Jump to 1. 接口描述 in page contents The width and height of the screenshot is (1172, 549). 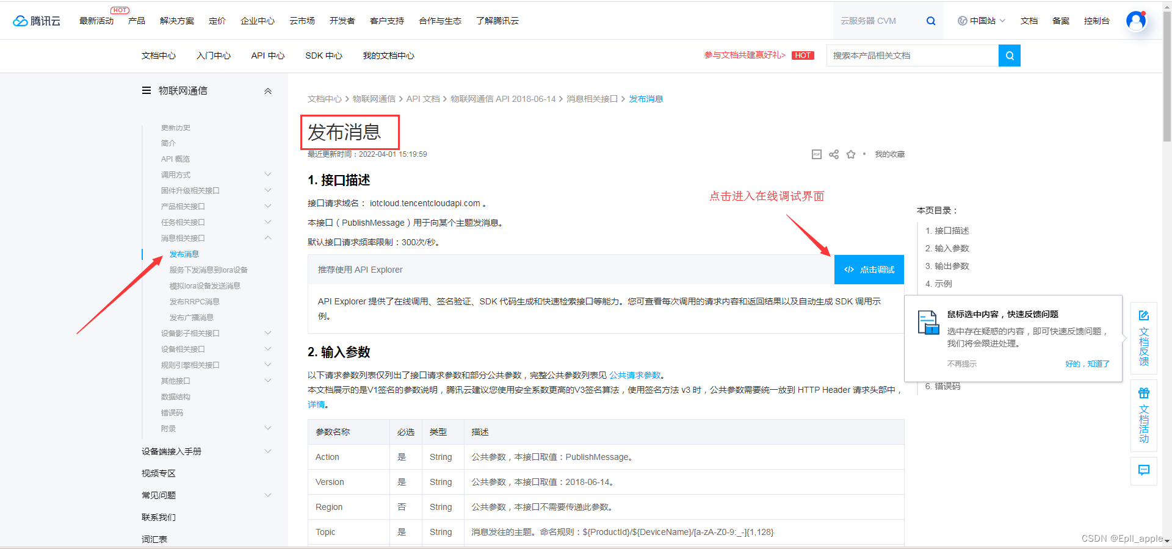tap(947, 231)
